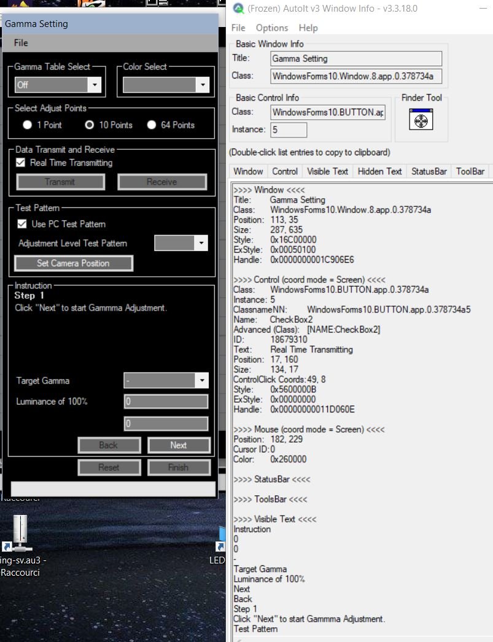The image size is (493, 642).
Task: Open the Options menu in AutoIt Window Info
Action: pos(272,28)
